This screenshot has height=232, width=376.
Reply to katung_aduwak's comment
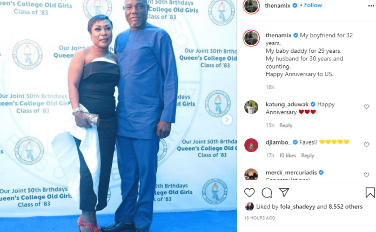pyautogui.click(x=286, y=125)
